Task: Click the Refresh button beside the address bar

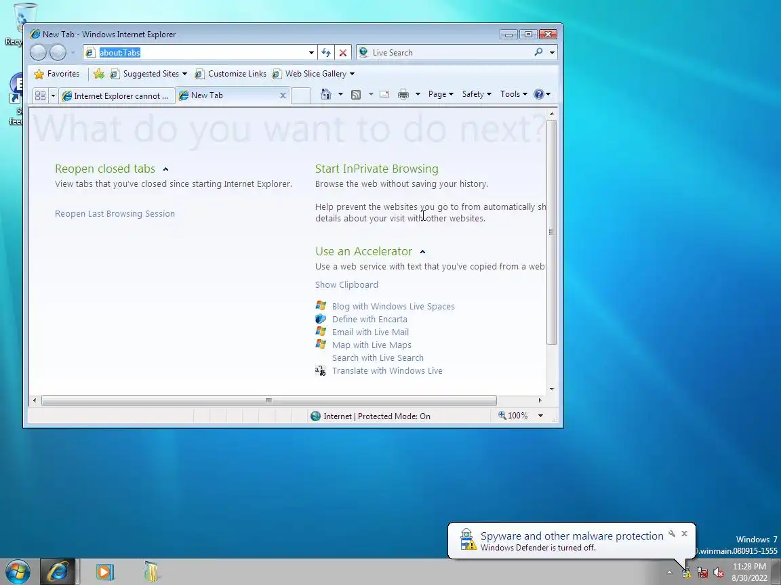Action: click(x=325, y=52)
